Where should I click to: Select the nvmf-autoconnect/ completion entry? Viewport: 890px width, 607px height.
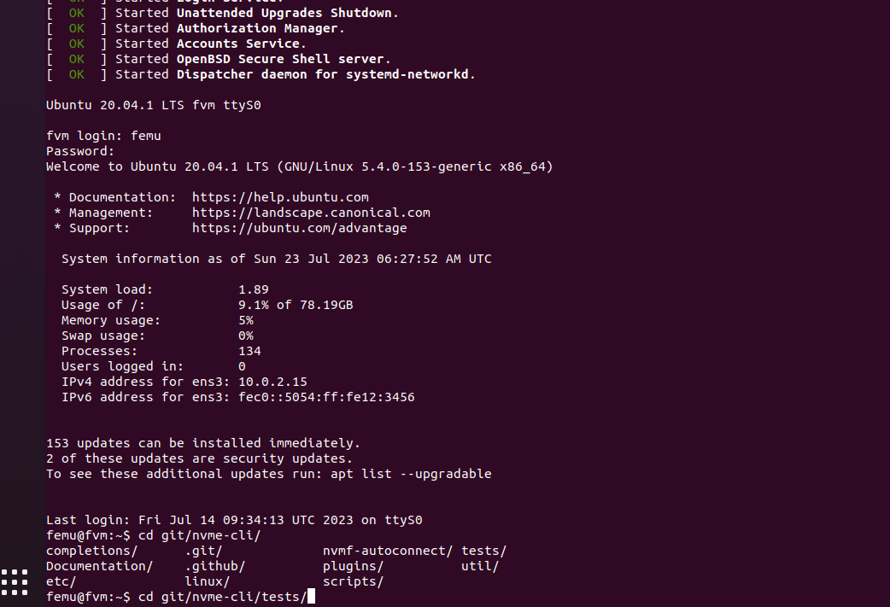(x=388, y=551)
